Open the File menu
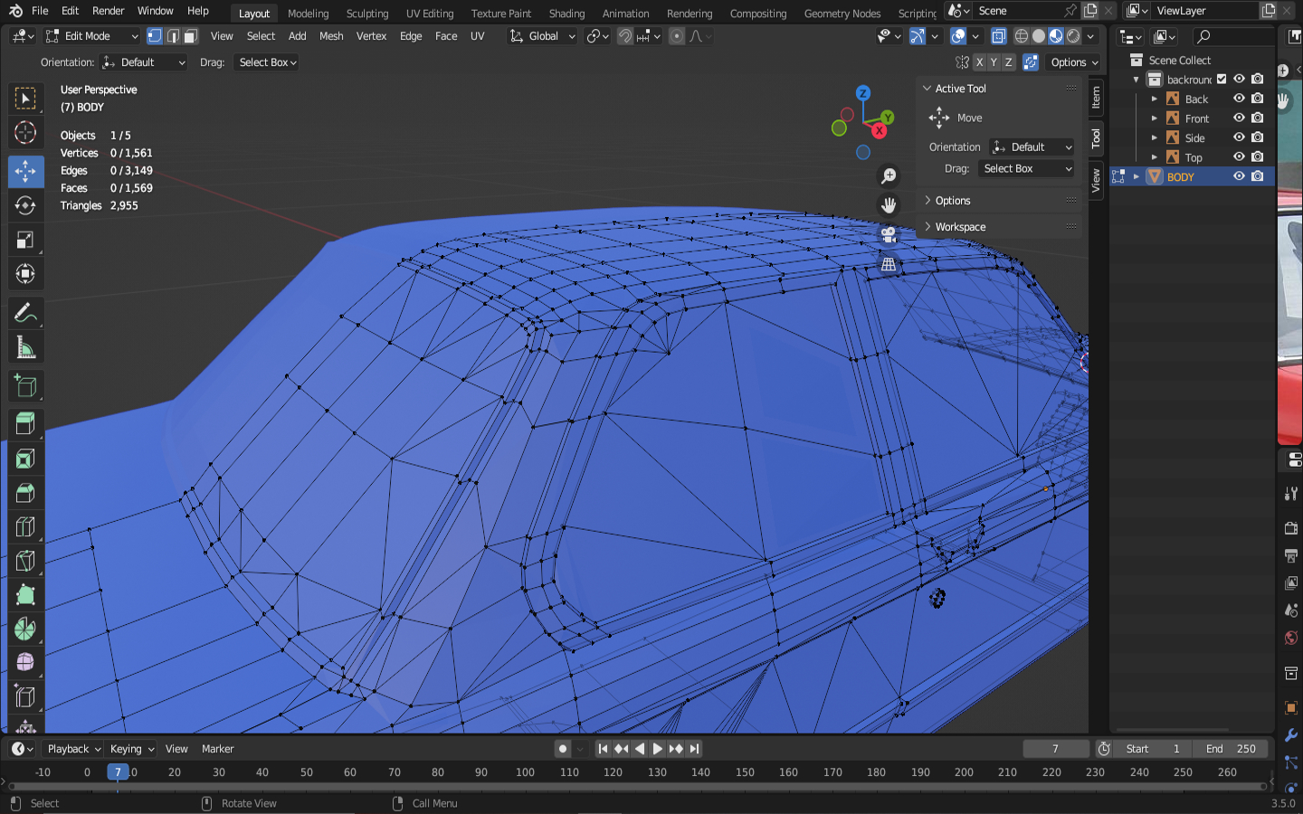1303x814 pixels. click(x=40, y=11)
